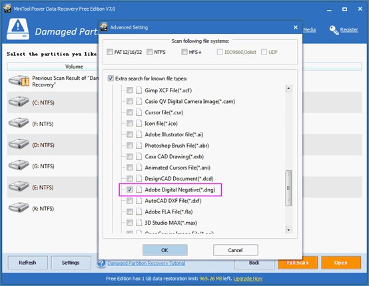Click the file icon beside Cursor file

139,112
